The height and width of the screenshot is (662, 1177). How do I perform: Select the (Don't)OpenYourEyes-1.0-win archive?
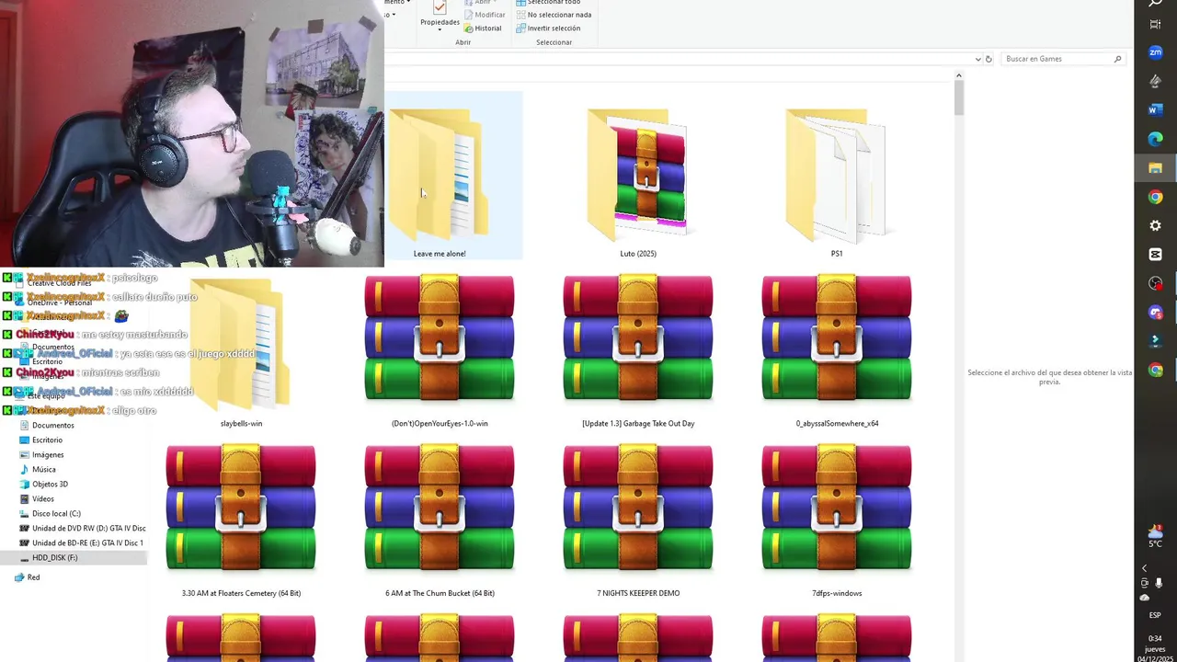point(440,352)
